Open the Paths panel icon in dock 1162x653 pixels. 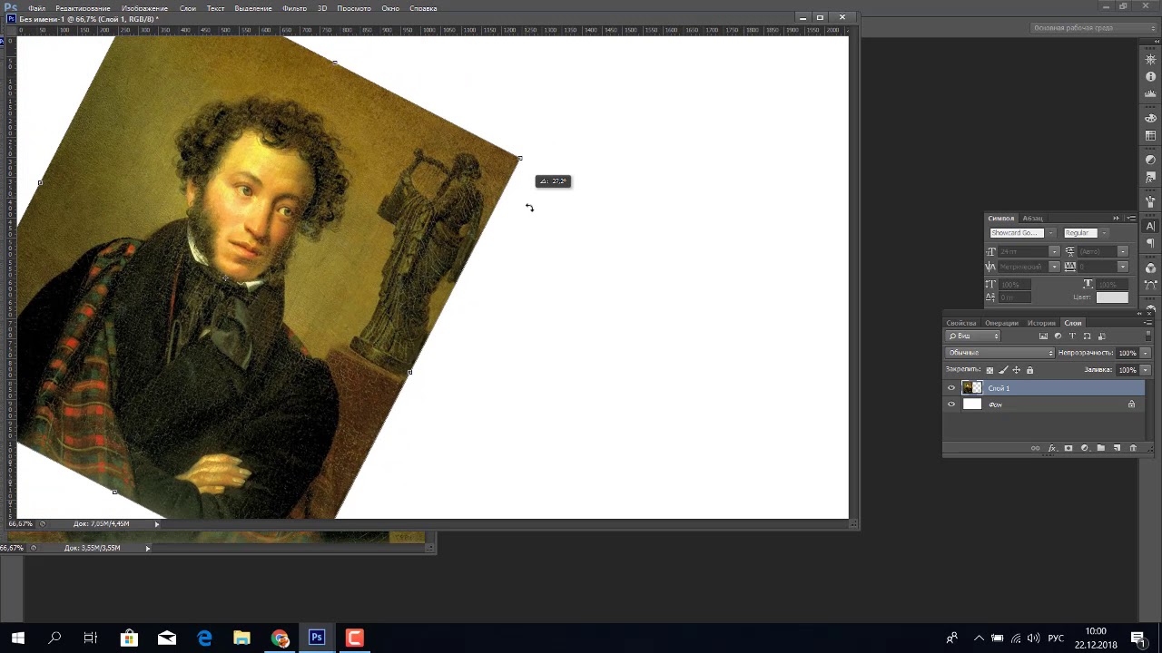pos(1151,285)
